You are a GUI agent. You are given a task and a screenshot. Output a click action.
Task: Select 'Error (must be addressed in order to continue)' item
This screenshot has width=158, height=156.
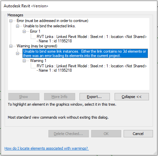pyautogui.click(x=52, y=21)
